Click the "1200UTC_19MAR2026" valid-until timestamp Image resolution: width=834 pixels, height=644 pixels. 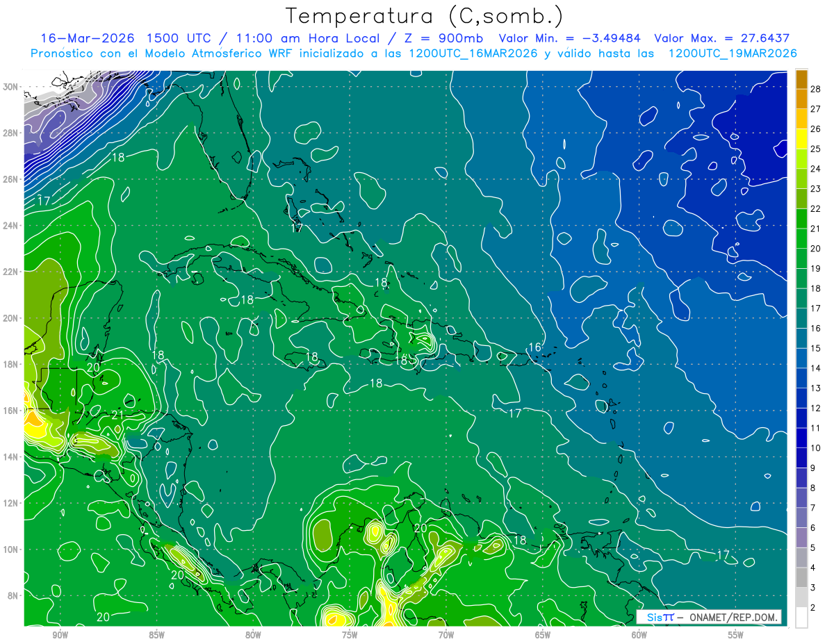pos(732,53)
